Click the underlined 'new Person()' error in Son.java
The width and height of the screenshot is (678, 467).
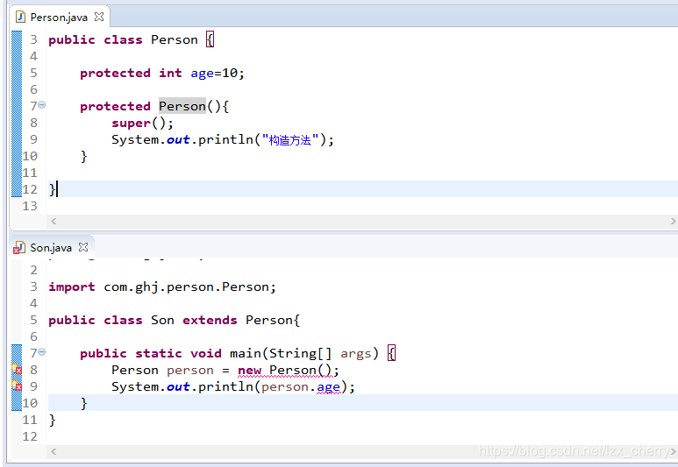click(284, 371)
